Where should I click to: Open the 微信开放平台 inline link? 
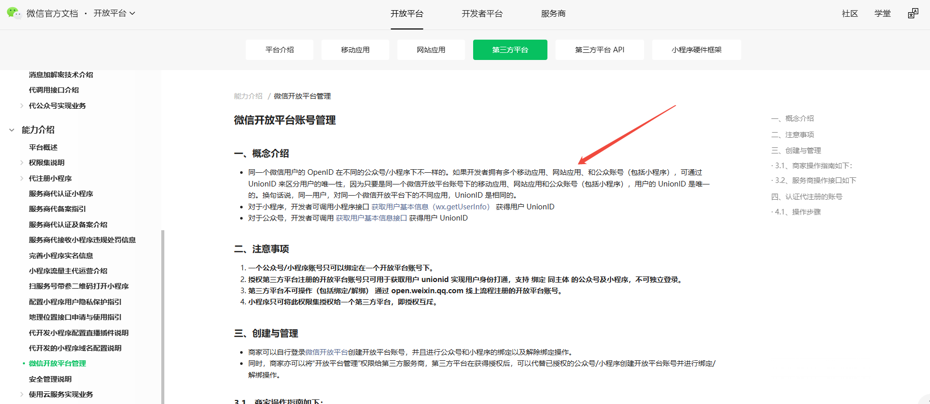327,352
